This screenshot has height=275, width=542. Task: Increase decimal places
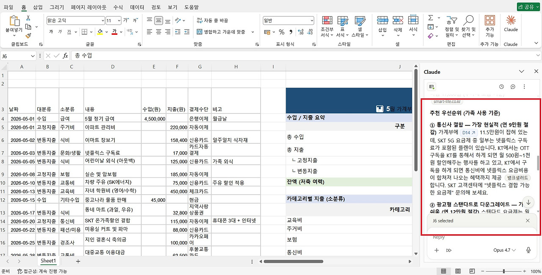(x=301, y=32)
